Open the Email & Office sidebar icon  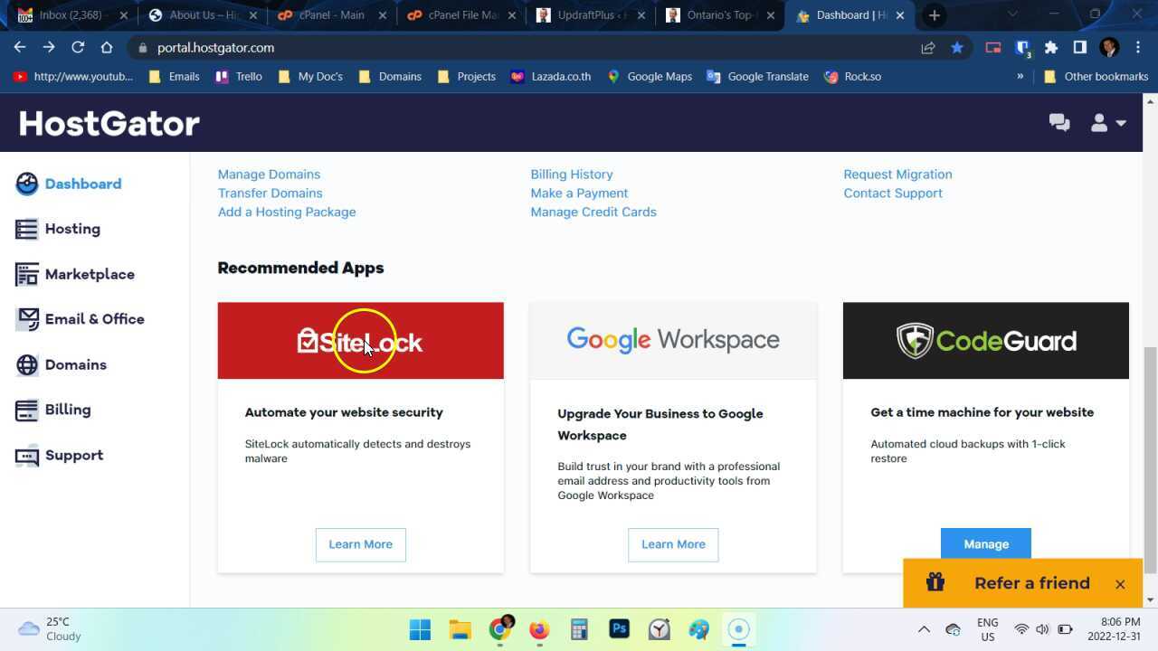[27, 319]
